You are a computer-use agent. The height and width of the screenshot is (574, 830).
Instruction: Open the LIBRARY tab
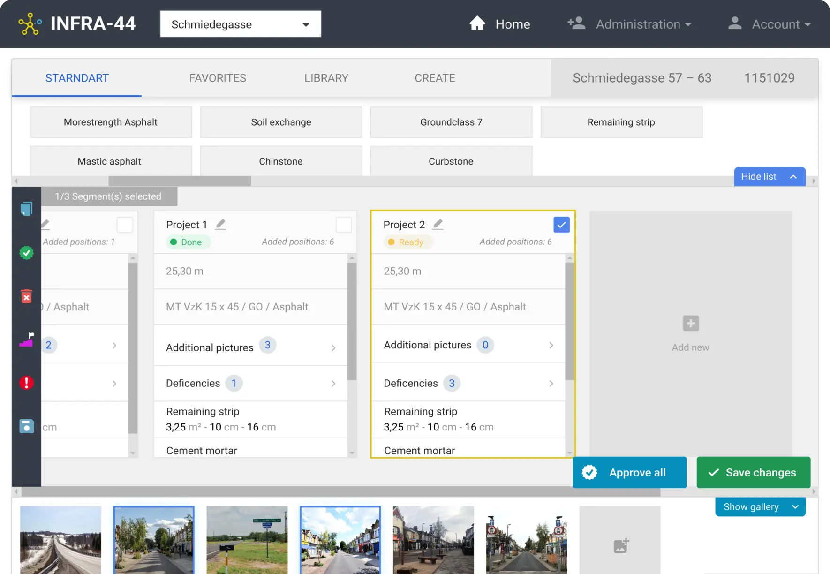pos(326,78)
